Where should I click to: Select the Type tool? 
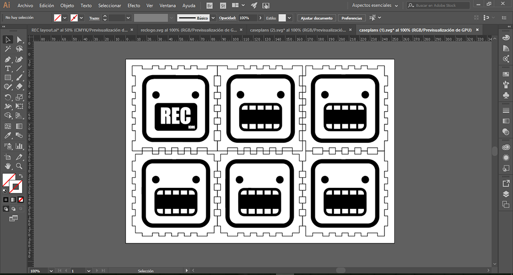click(8, 69)
